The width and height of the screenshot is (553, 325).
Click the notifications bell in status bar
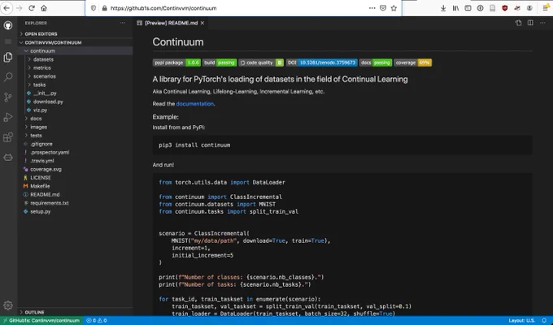544,320
